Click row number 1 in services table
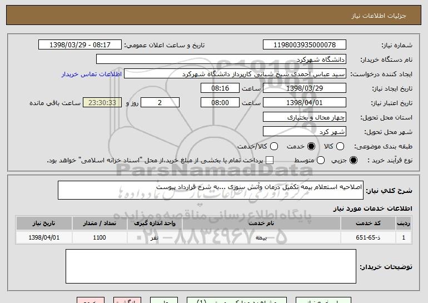428x303 pixels. tap(404, 237)
